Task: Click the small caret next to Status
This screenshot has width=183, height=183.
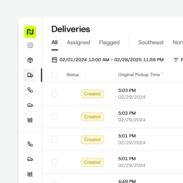Action: click(x=85, y=77)
